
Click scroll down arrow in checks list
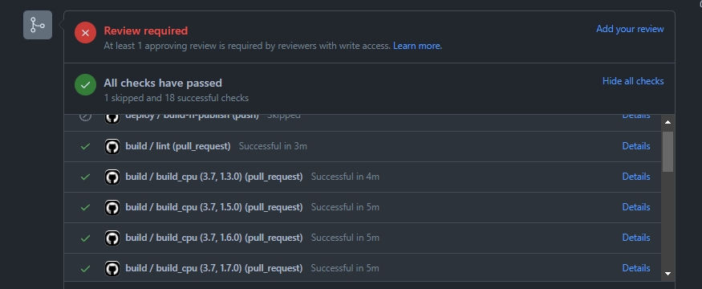click(x=668, y=273)
